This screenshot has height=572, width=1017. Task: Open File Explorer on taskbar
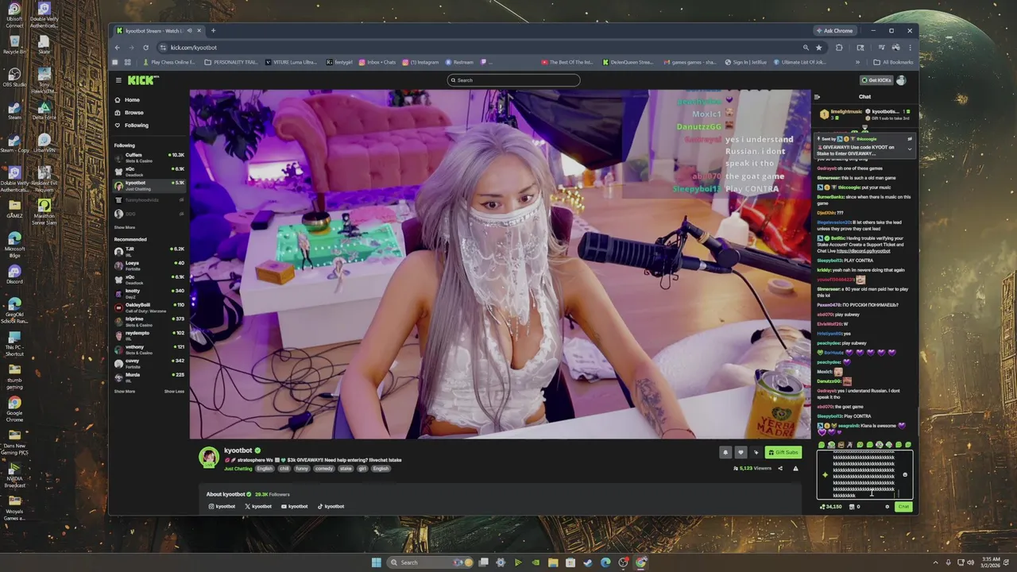tap(553, 562)
